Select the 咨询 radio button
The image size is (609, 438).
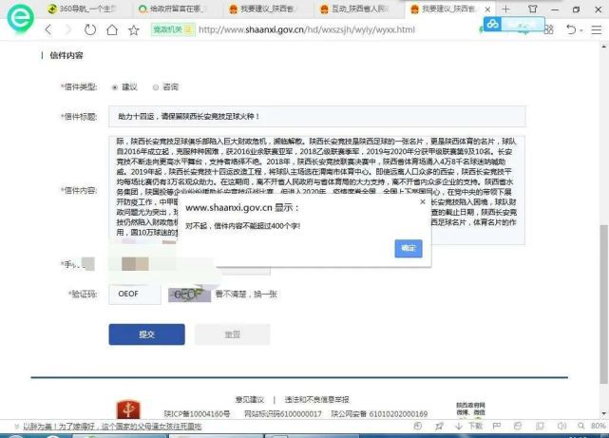click(x=156, y=87)
